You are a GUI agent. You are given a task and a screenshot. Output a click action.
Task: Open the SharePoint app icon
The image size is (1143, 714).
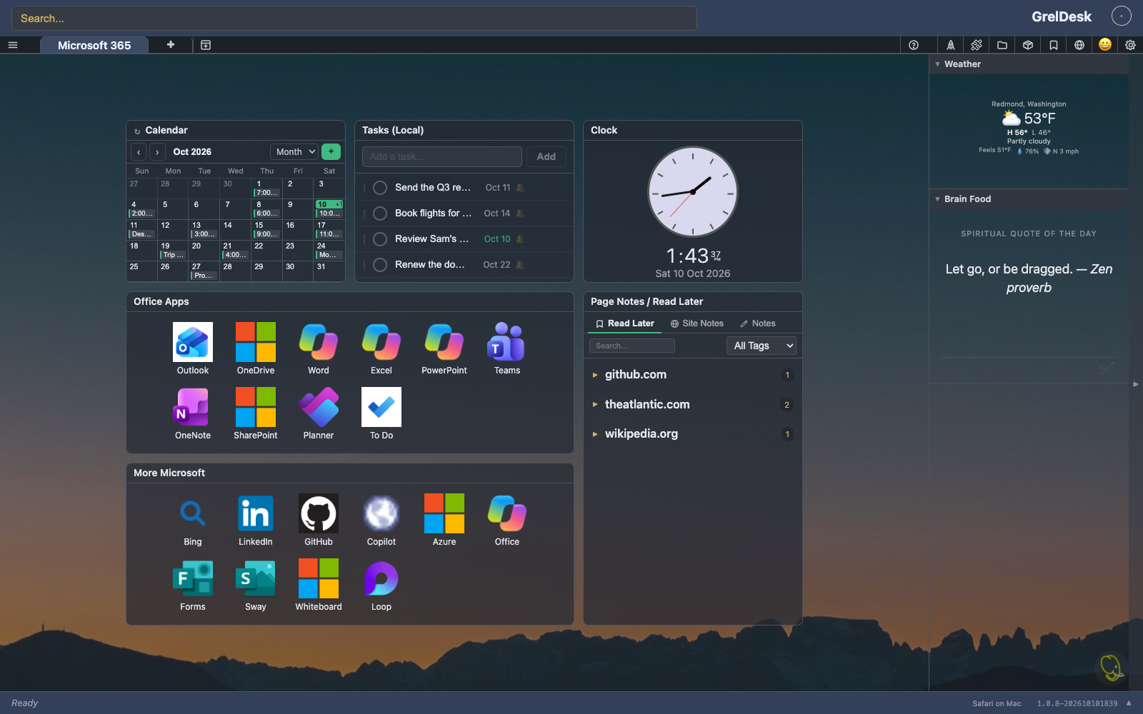pos(256,407)
